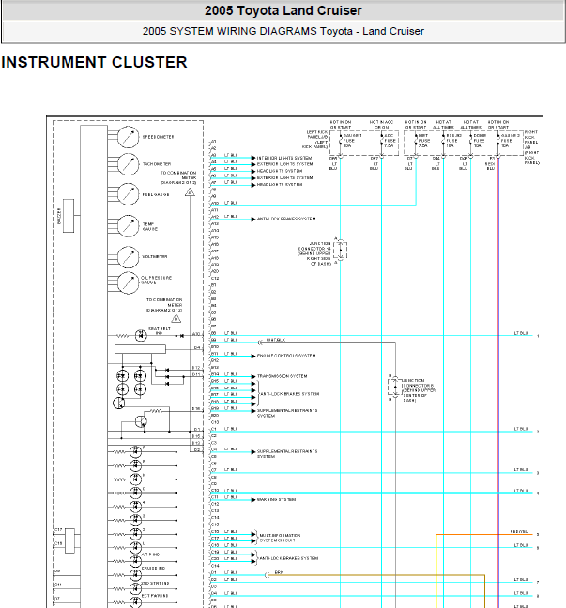Viewport: 566px width, 608px height.
Task: Click the Junction Connector 6 symbol
Action: (395, 387)
